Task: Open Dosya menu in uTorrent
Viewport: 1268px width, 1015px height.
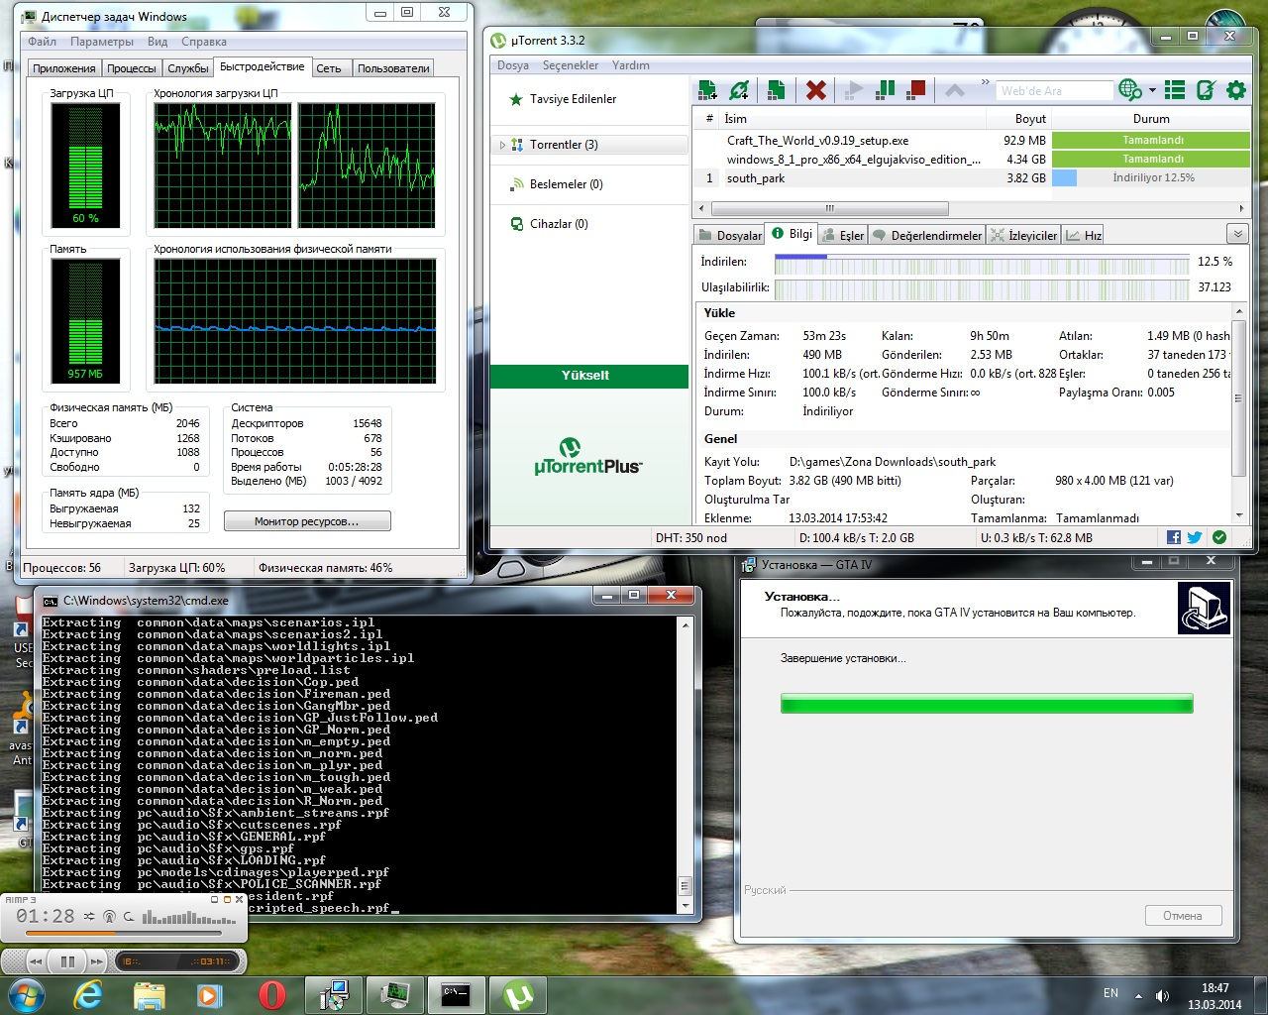Action: [x=513, y=65]
